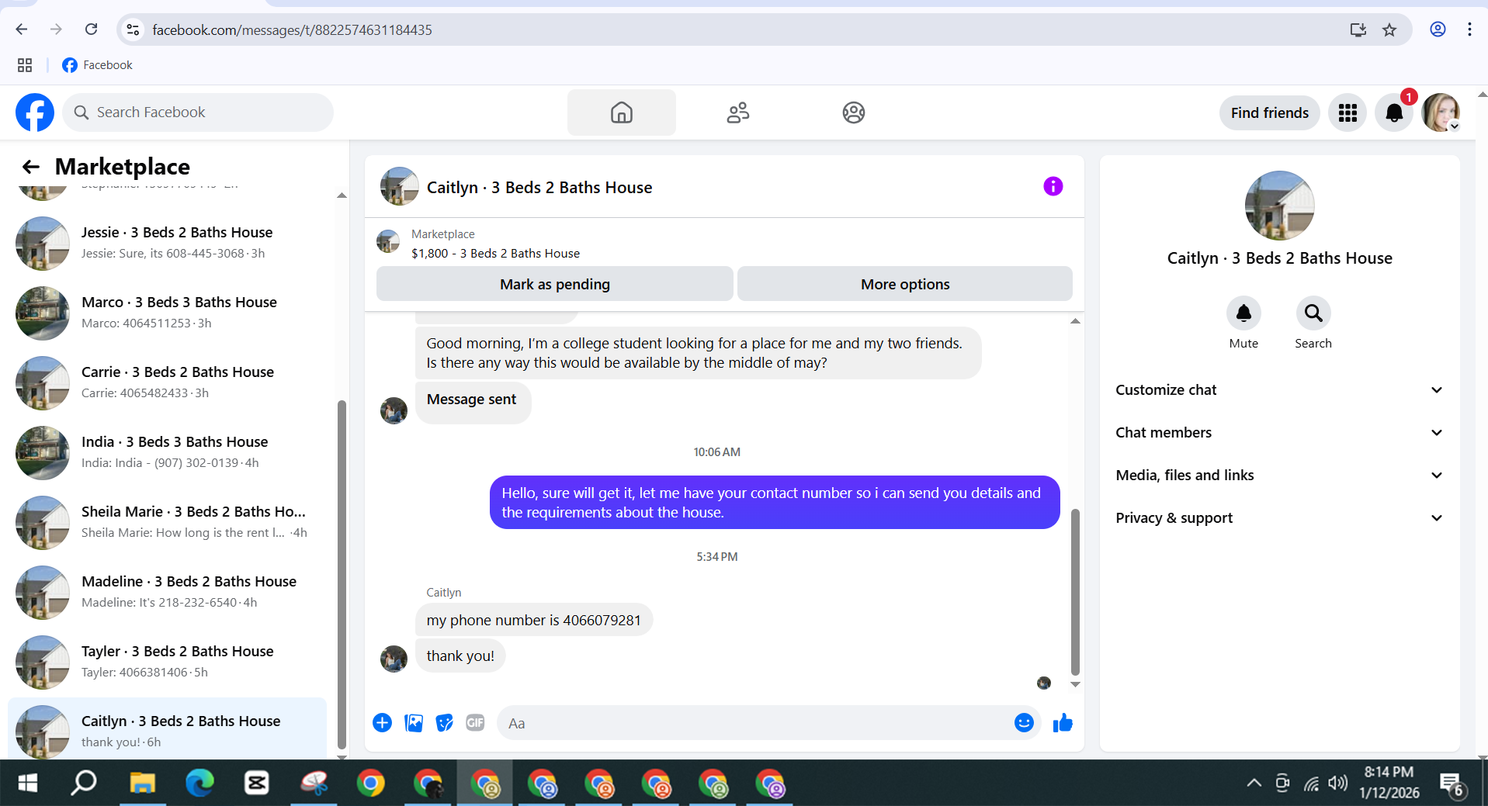Focus the Search Facebook field
This screenshot has height=806, width=1488.
coord(198,112)
